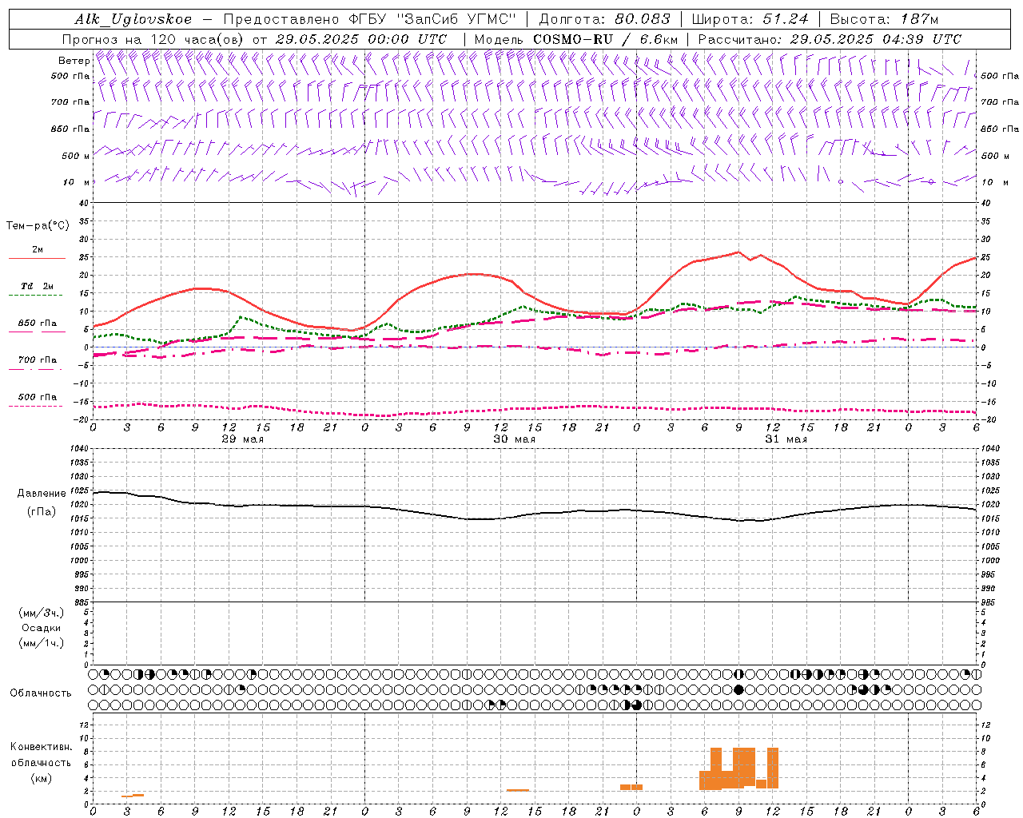Click the "Td 2м" dew point legend entry

(x=37, y=286)
